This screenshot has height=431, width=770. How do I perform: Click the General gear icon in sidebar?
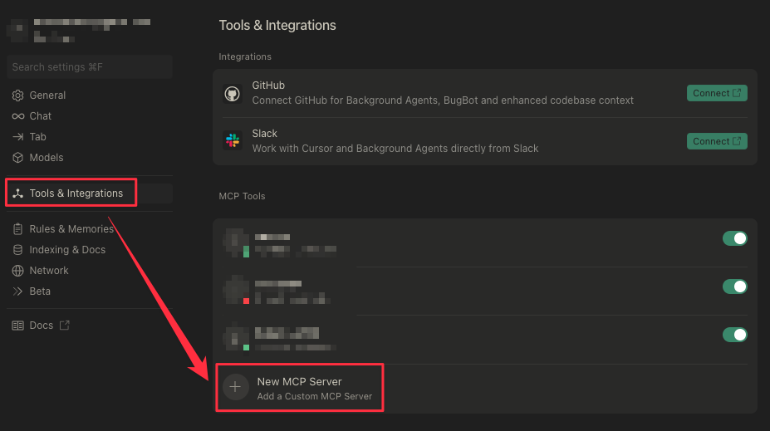click(18, 96)
